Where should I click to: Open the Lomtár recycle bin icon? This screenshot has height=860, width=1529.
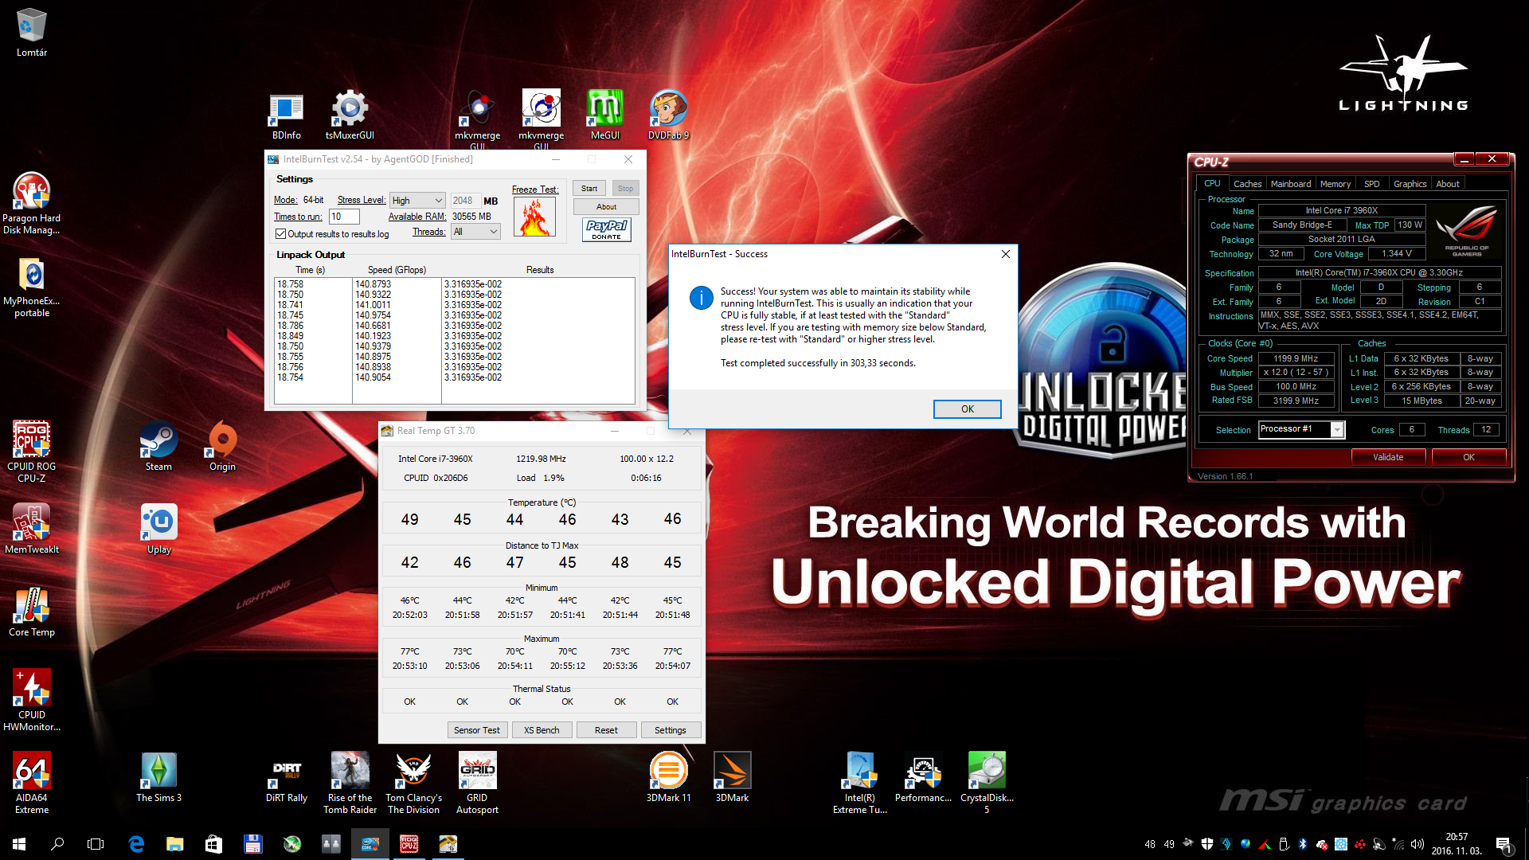[x=32, y=33]
